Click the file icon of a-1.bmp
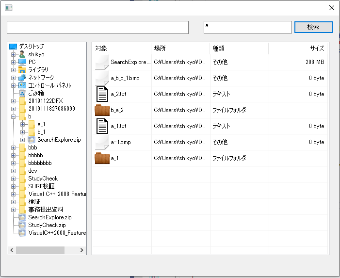The width and height of the screenshot is (340, 278). tap(102, 142)
